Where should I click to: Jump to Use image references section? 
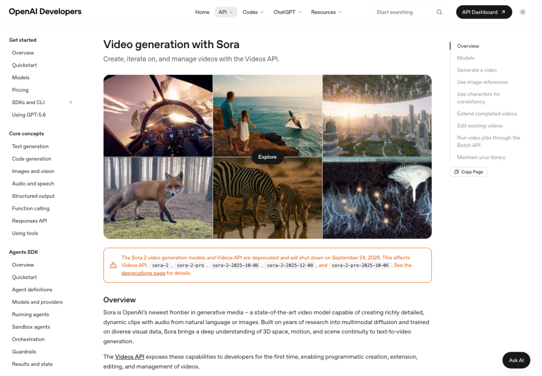pyautogui.click(x=482, y=82)
